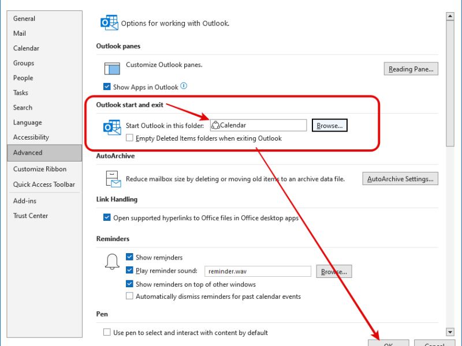Viewport: 462px width, 346px height.
Task: Enable Automatically dismiss reminders for past calendar events
Action: click(x=129, y=296)
